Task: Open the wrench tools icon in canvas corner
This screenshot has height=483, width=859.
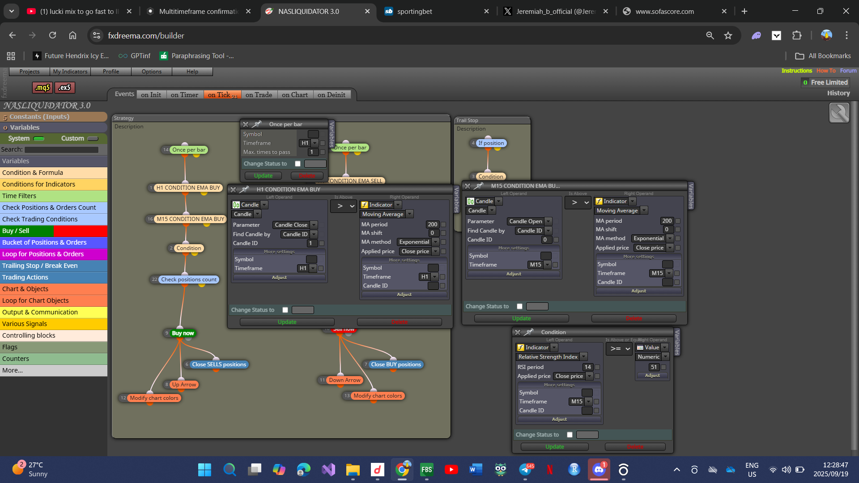Action: 839,113
